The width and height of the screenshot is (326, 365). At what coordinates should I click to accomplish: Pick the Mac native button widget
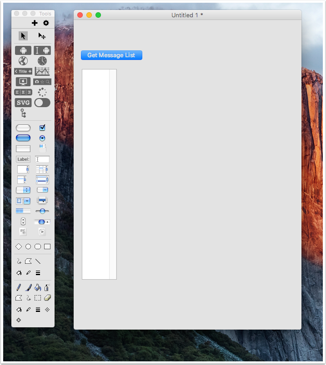coord(23,82)
